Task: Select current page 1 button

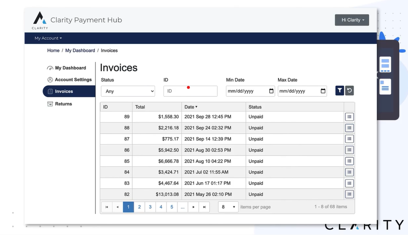Action: [x=128, y=207]
